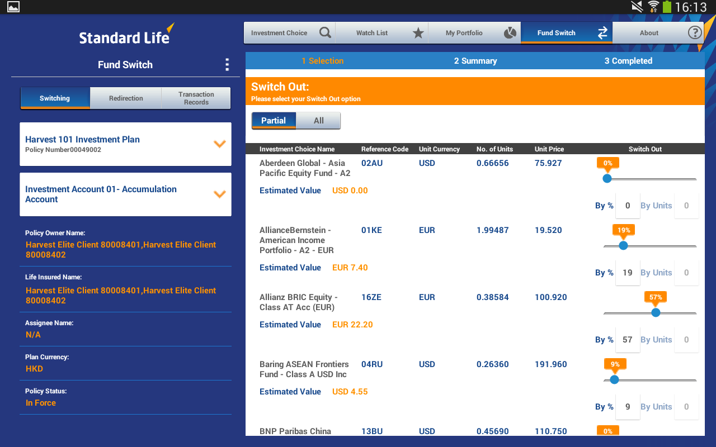Edit By % field showing 9 for Baring ASEAN
Screen dimensions: 716x447
(x=628, y=407)
